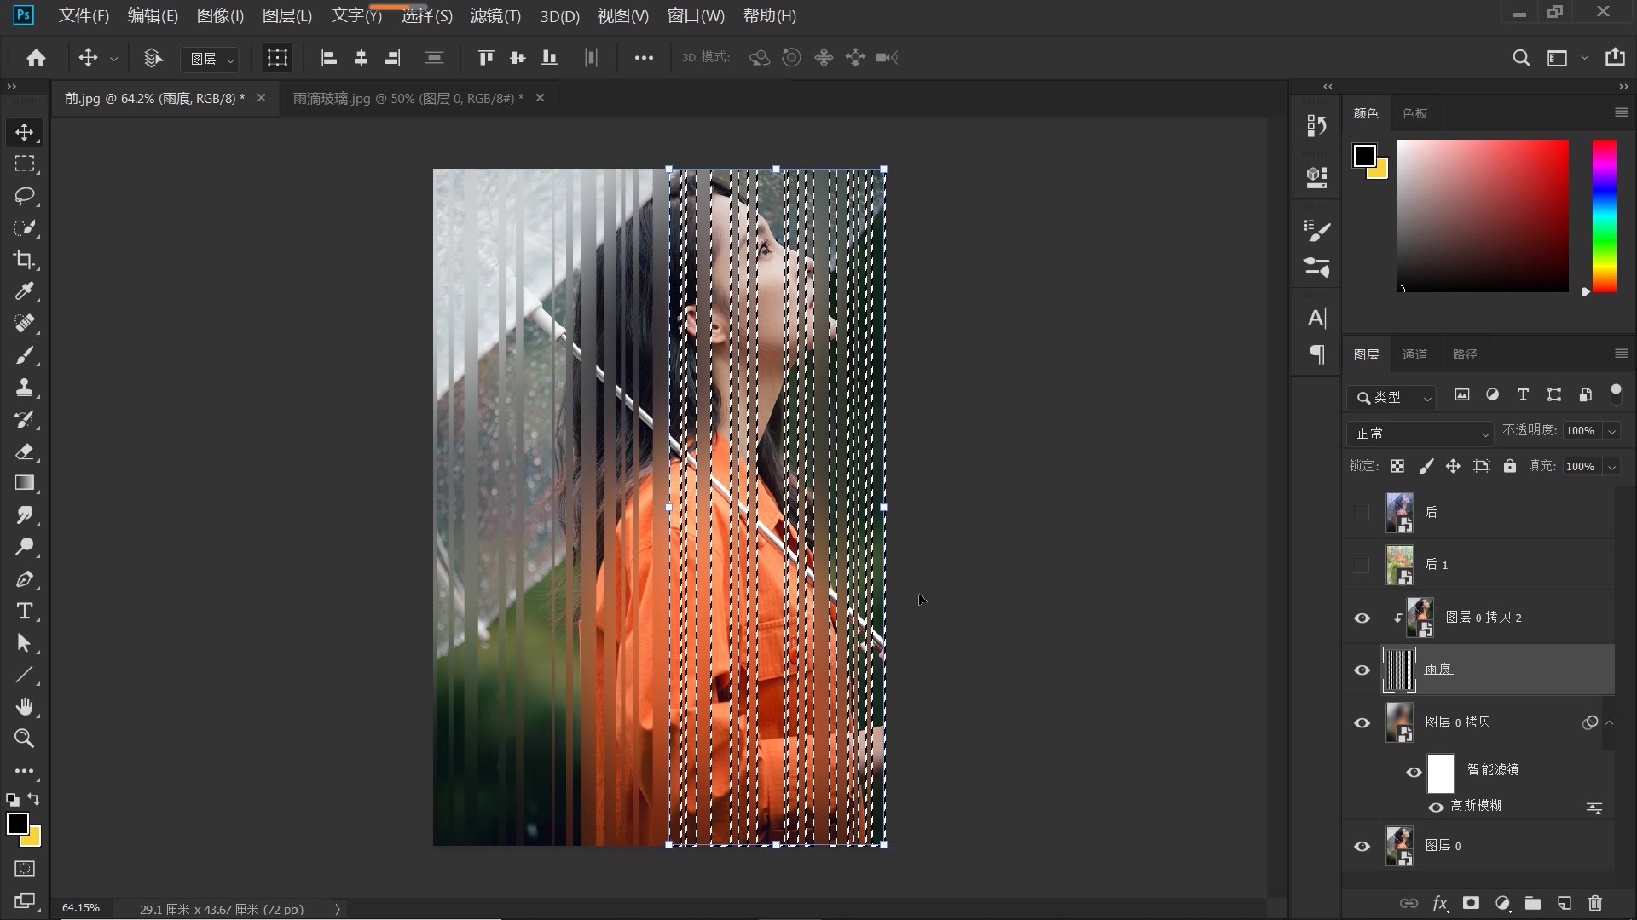Toggle 智能滤镜 visibility eye
The width and height of the screenshot is (1637, 920).
[x=1414, y=772]
